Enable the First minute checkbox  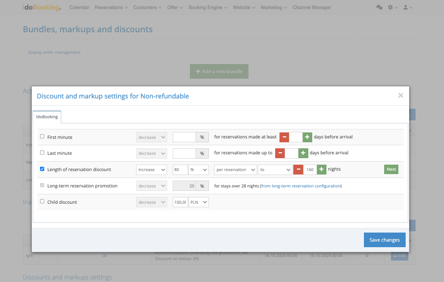[x=42, y=137]
